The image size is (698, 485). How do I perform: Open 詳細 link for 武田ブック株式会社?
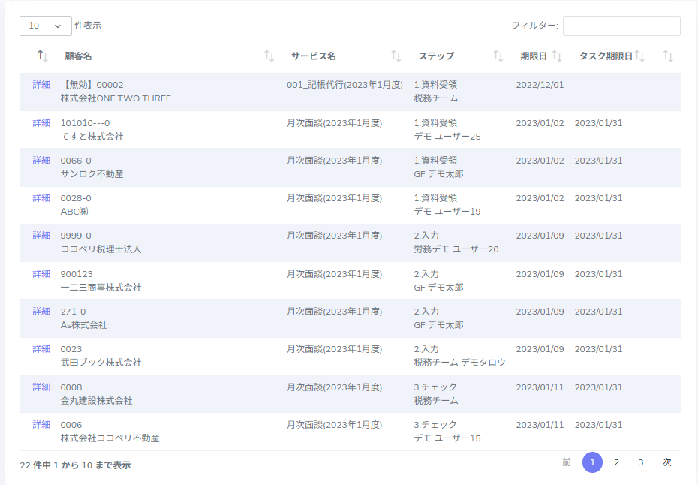tap(41, 348)
